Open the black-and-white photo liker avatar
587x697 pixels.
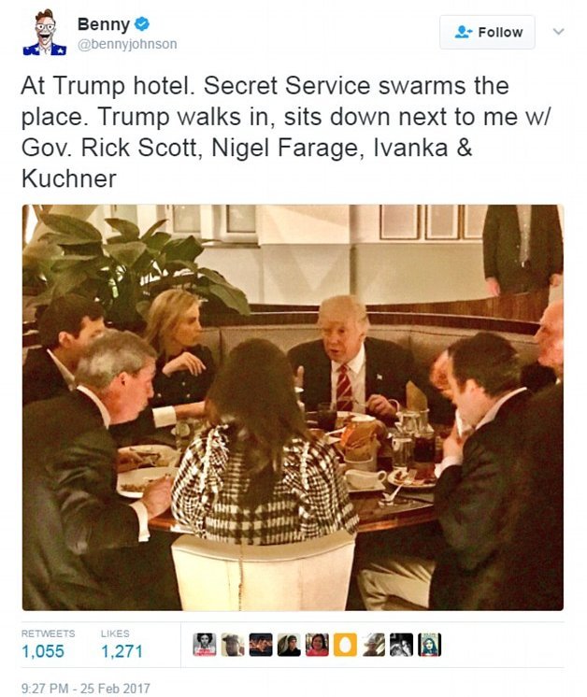(401, 645)
